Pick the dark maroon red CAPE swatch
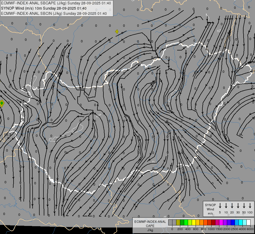 point(213,222)
